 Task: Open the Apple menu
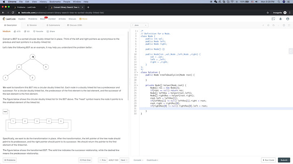(4, 2)
